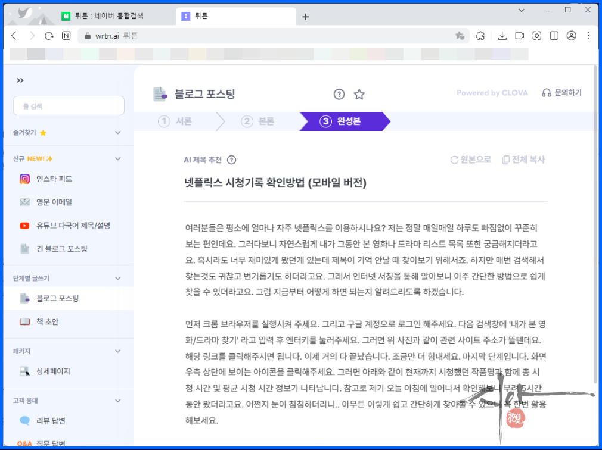The height and width of the screenshot is (450, 602).
Task: Click the 문의하기 link
Action: [561, 93]
